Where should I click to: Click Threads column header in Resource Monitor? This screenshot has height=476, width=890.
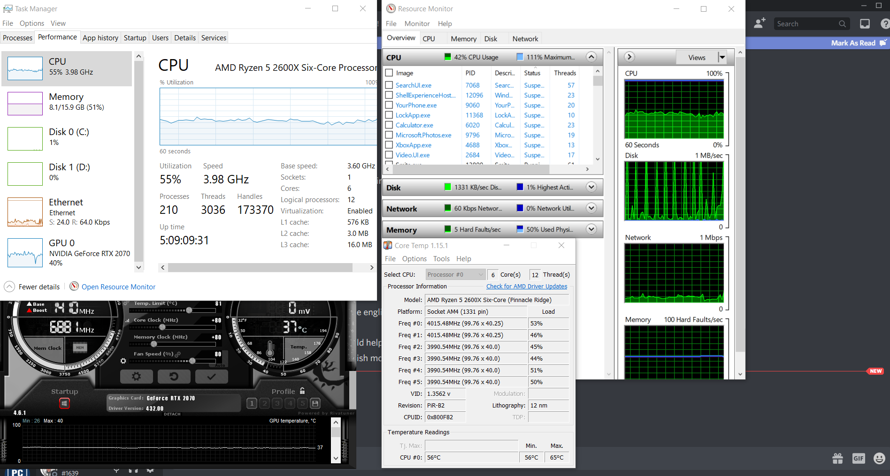pyautogui.click(x=565, y=73)
